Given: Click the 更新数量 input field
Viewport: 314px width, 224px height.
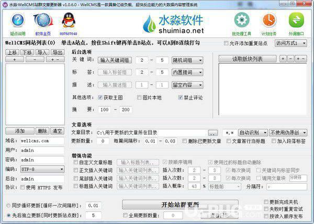Looking at the screenshot, I should (x=103, y=141).
